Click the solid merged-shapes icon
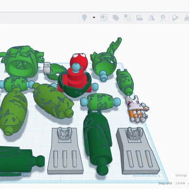Viewport: 189px width, 189px height. pos(116,17)
